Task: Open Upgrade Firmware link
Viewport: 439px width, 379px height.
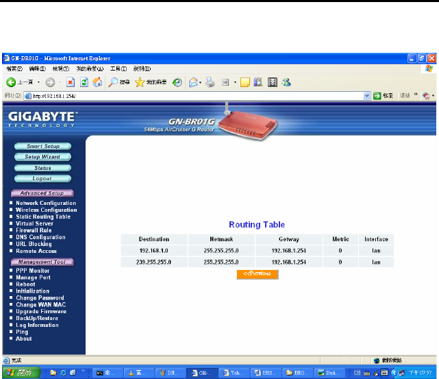Action: coord(41,311)
